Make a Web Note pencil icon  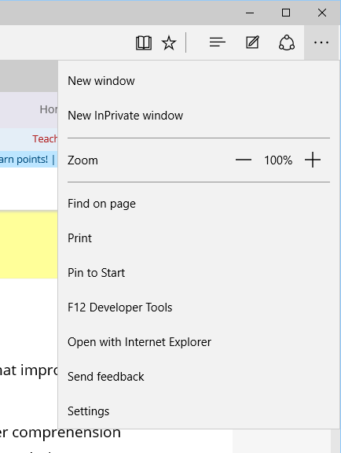252,42
